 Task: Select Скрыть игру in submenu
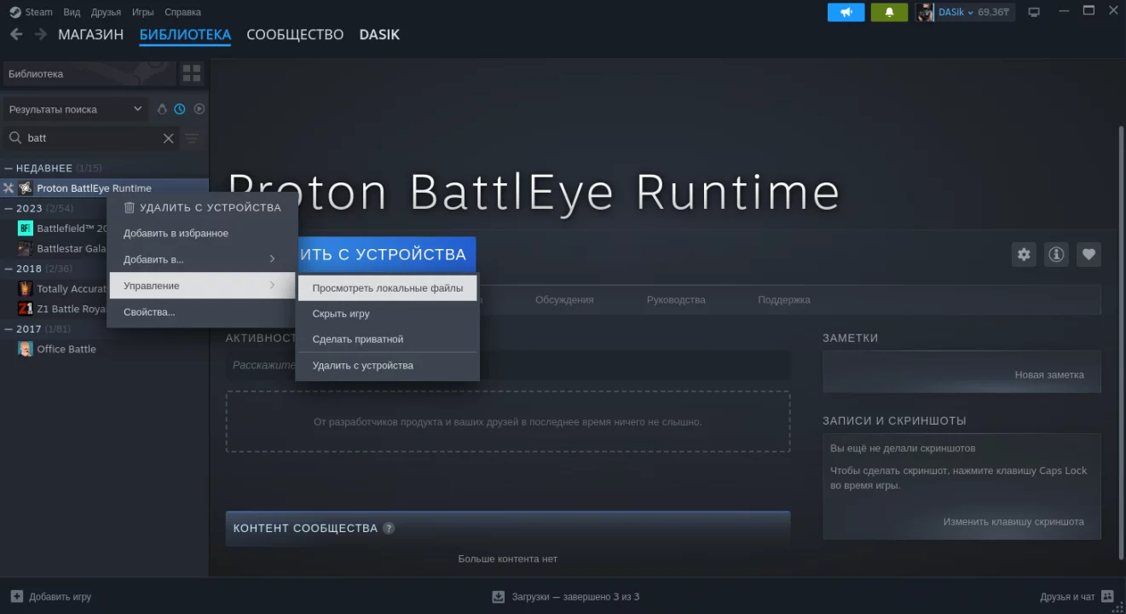[x=388, y=314]
